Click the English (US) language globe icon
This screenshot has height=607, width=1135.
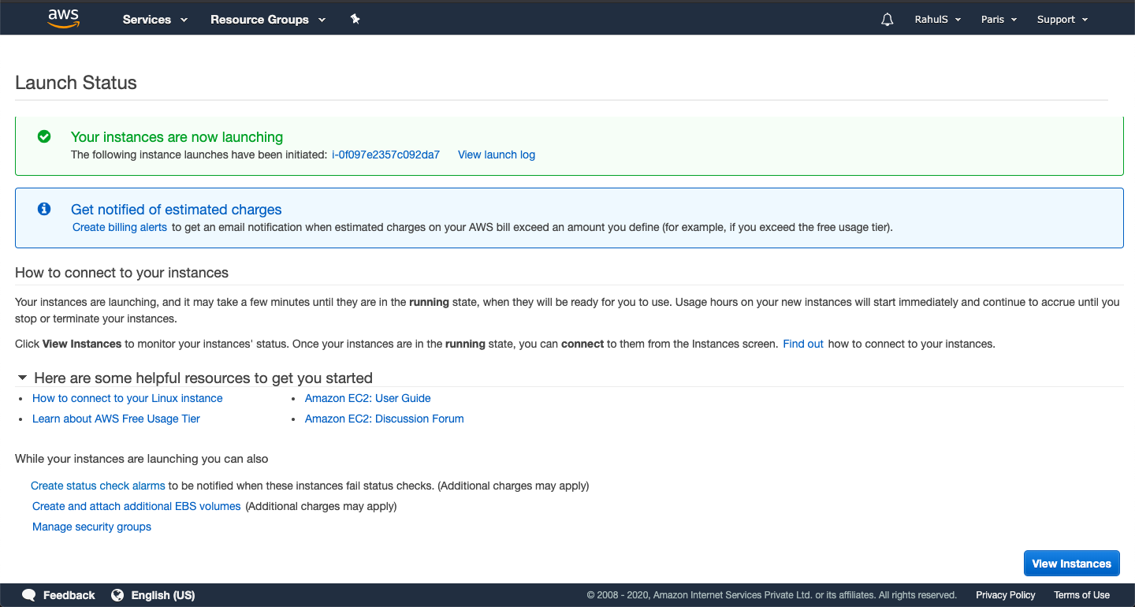[117, 594]
